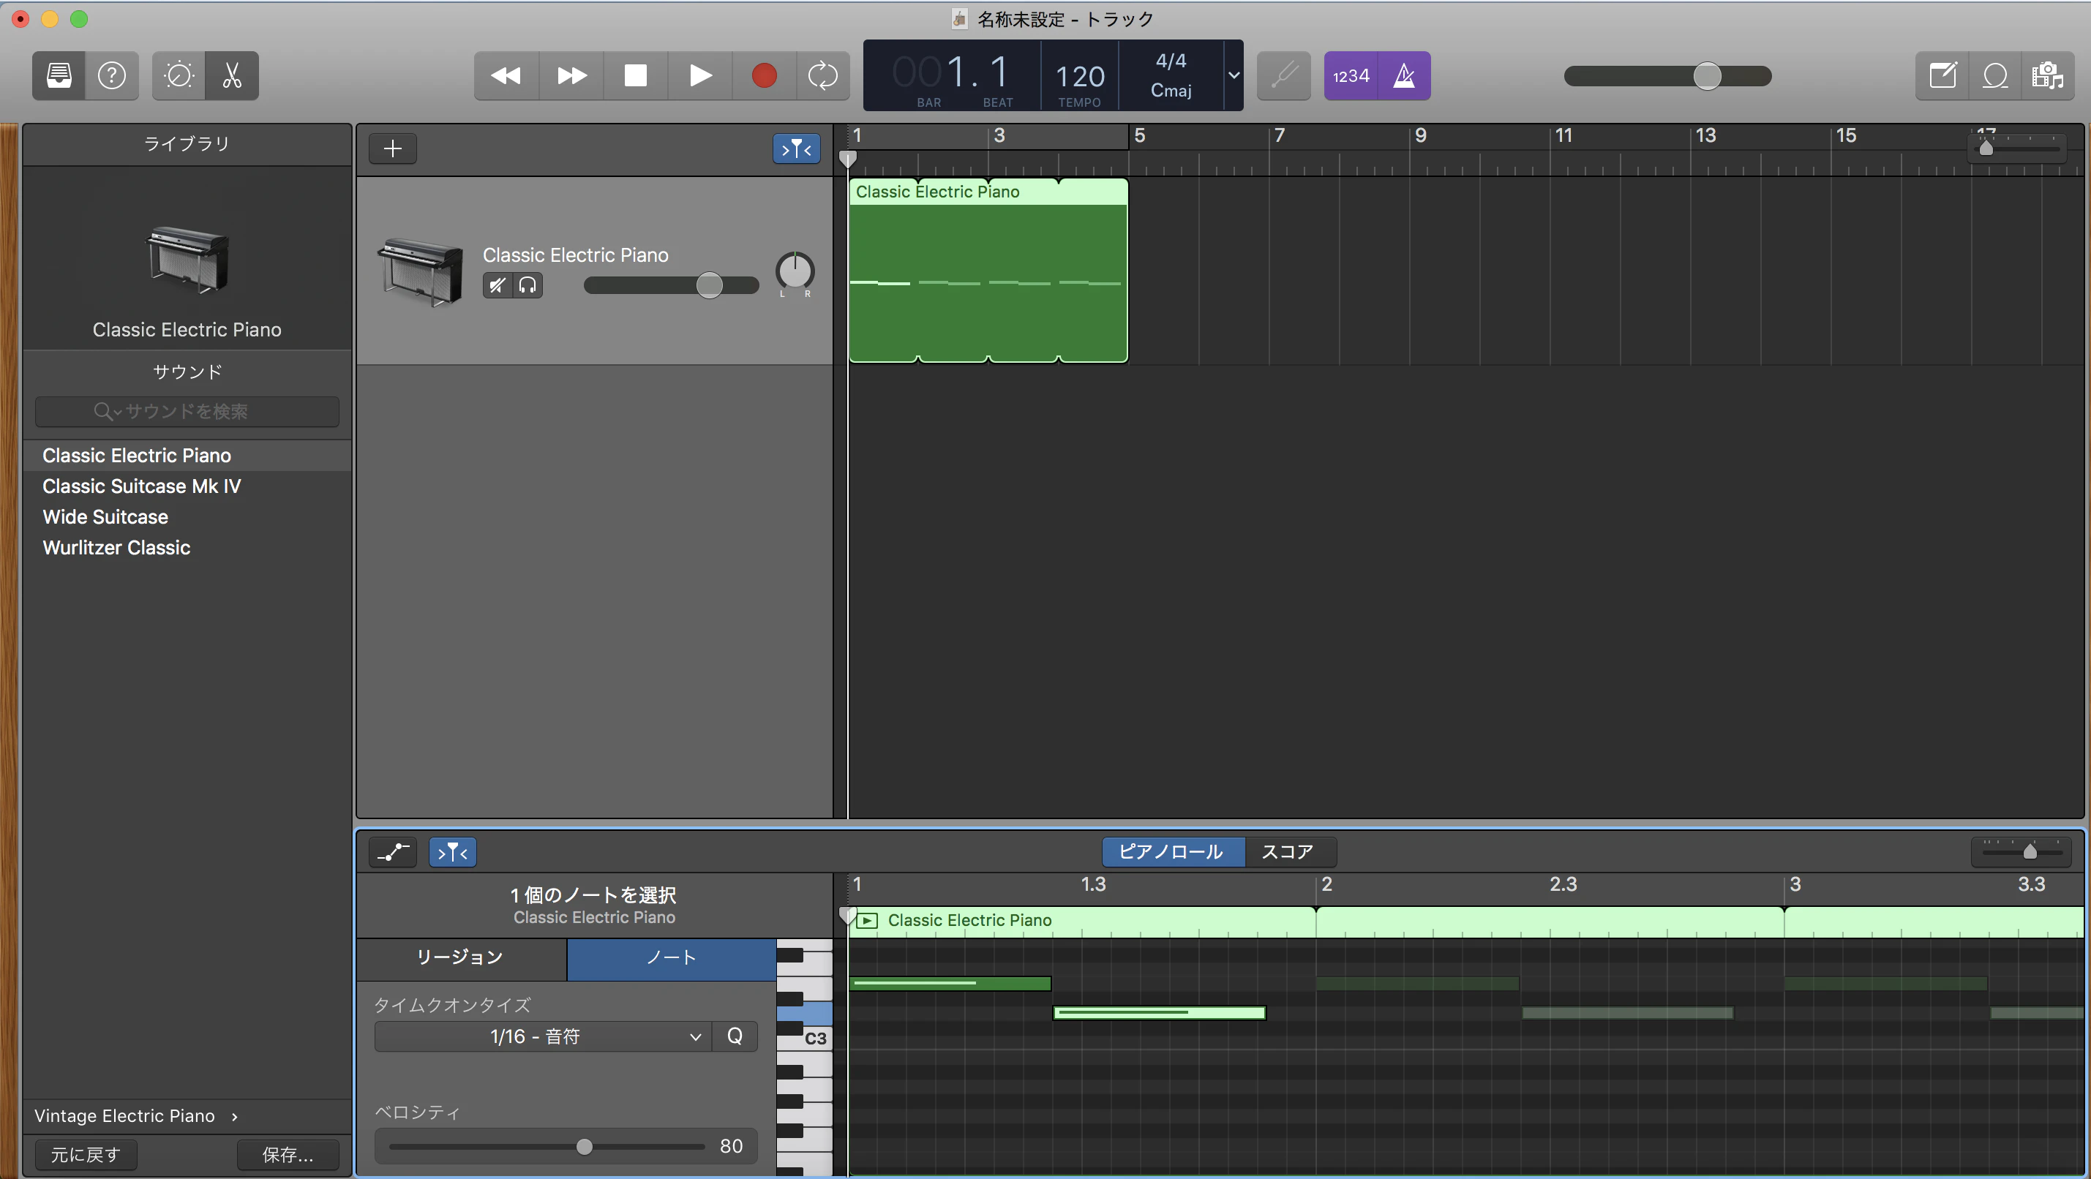2091x1179 pixels.
Task: Toggle Catch Playhead button in piano roll editor
Action: tap(453, 852)
